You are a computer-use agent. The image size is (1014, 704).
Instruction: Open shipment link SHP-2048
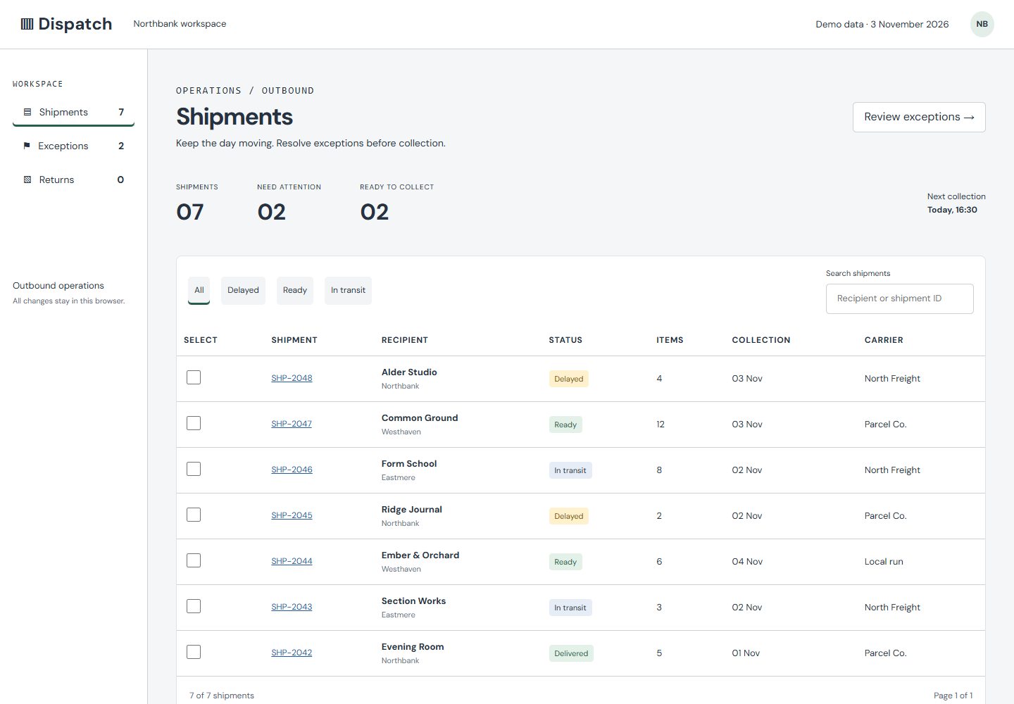[x=292, y=378]
